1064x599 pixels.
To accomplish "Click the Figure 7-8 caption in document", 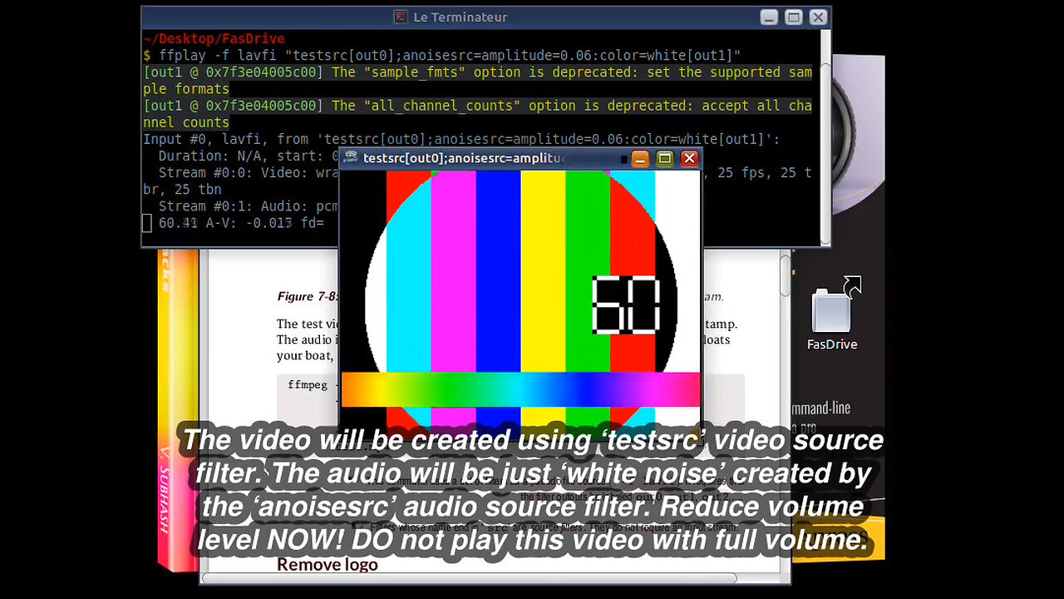I will click(308, 296).
